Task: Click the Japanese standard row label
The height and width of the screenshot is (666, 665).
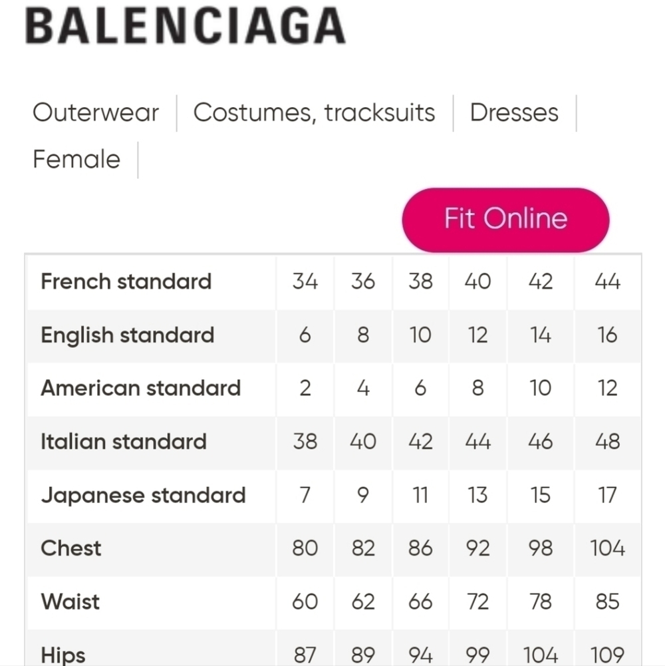Action: [x=144, y=495]
